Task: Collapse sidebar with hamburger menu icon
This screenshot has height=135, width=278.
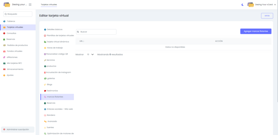Action: [x=30, y=5]
